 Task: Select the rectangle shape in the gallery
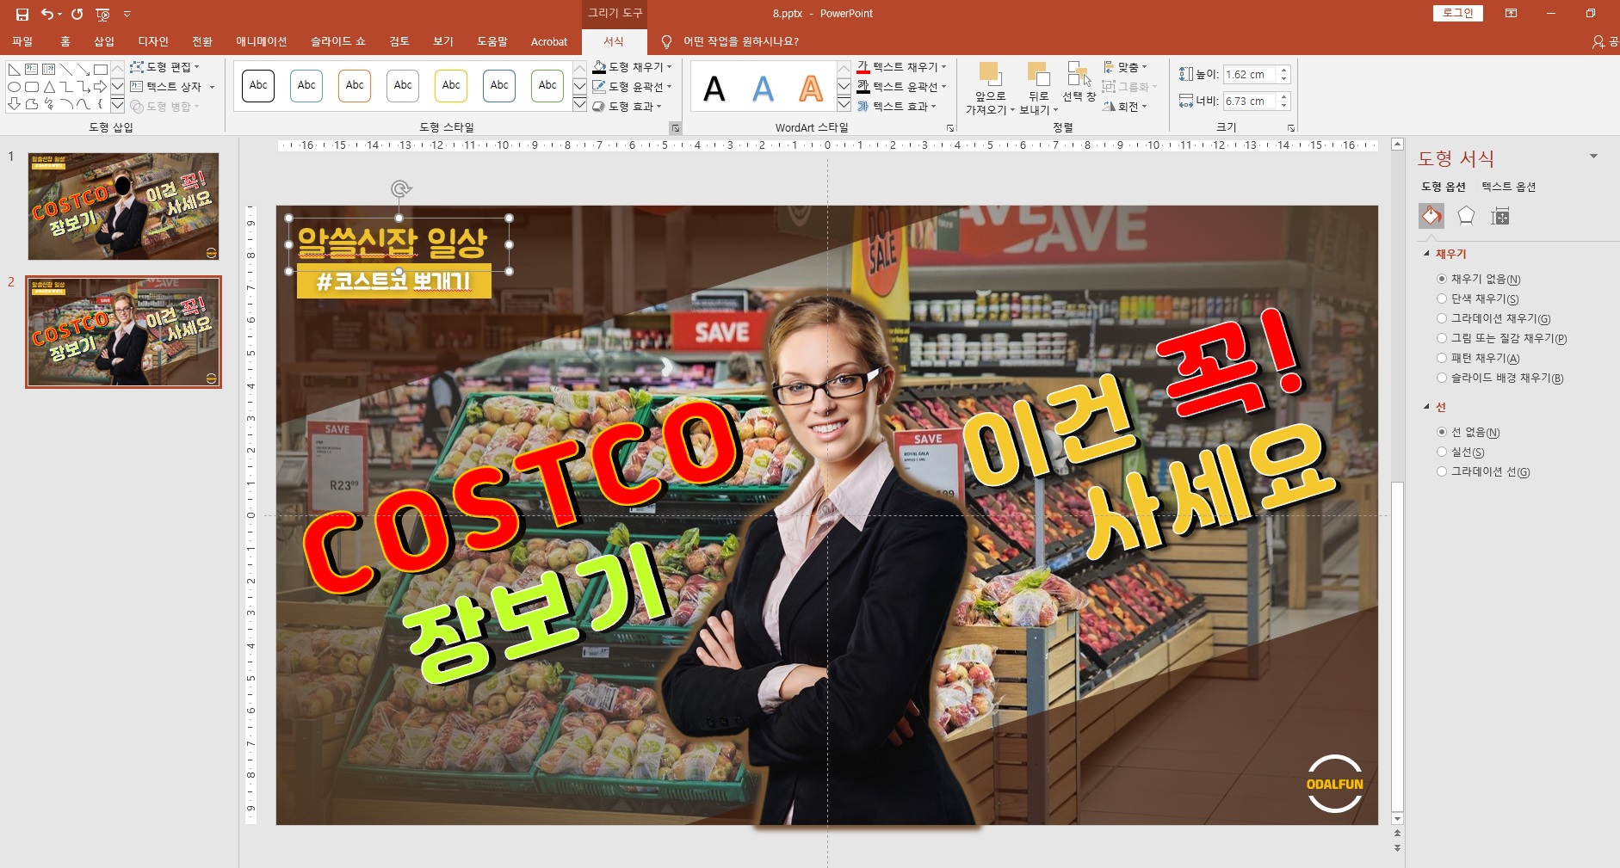pyautogui.click(x=101, y=70)
